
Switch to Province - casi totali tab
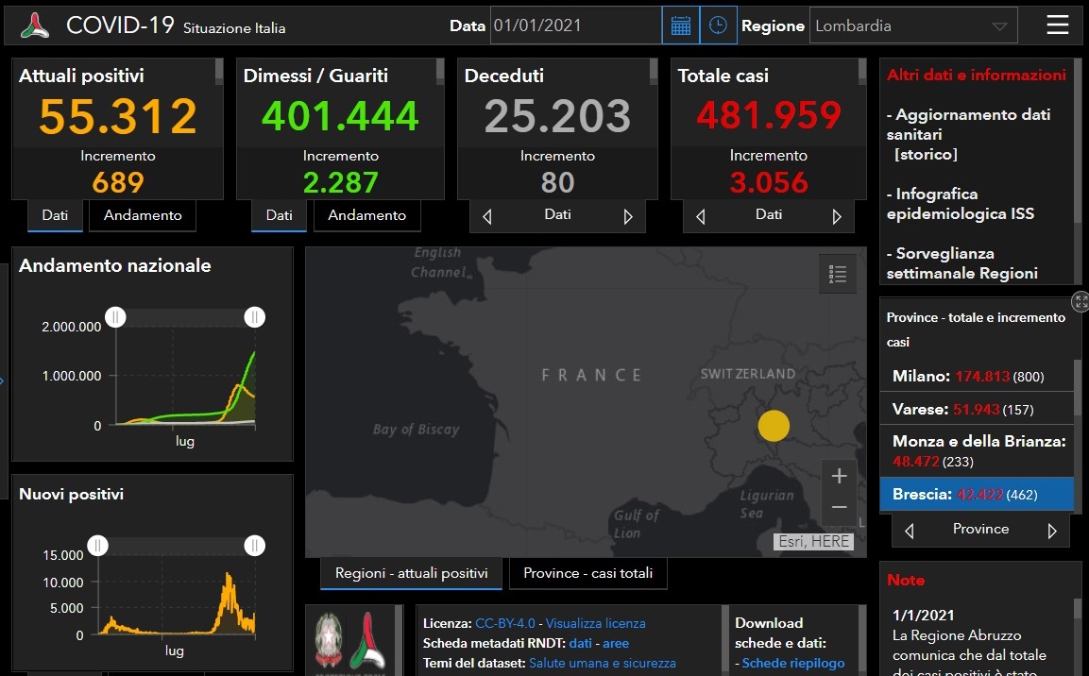pyautogui.click(x=587, y=573)
